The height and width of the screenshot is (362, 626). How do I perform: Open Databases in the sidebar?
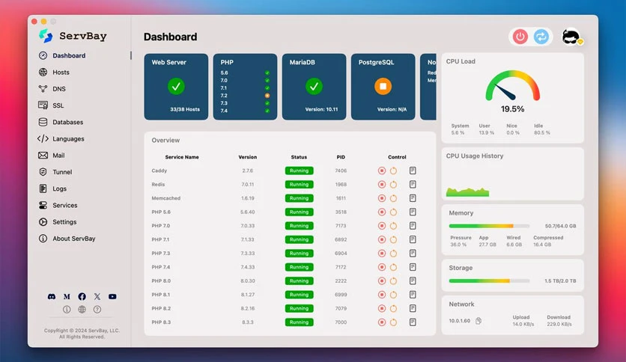[61, 122]
